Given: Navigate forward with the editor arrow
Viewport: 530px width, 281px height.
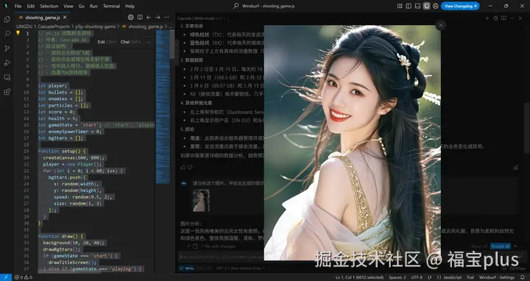Looking at the screenshot, I should coord(158,17).
